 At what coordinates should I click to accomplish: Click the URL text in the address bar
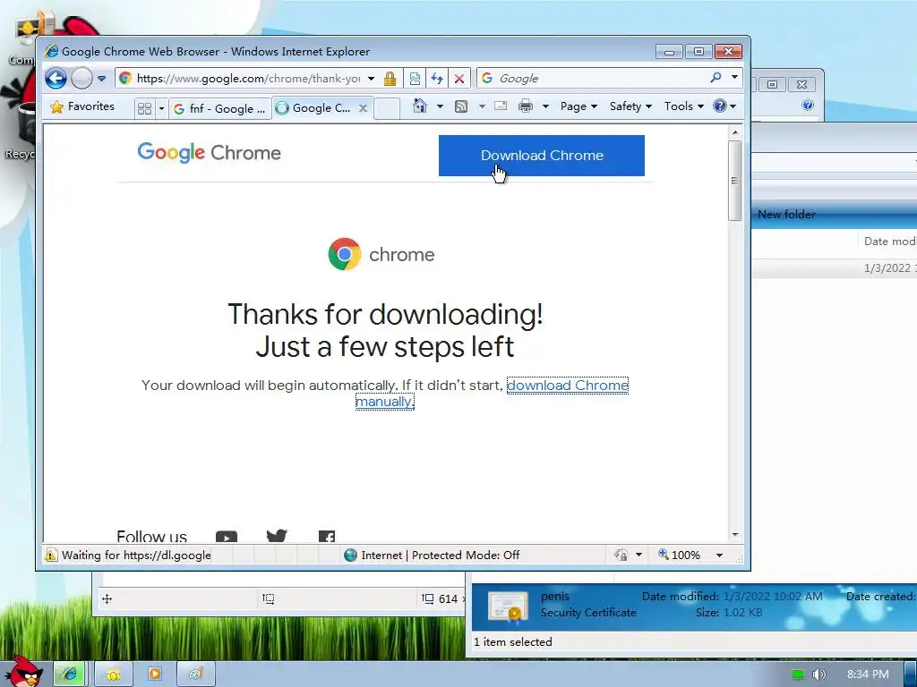[248, 79]
